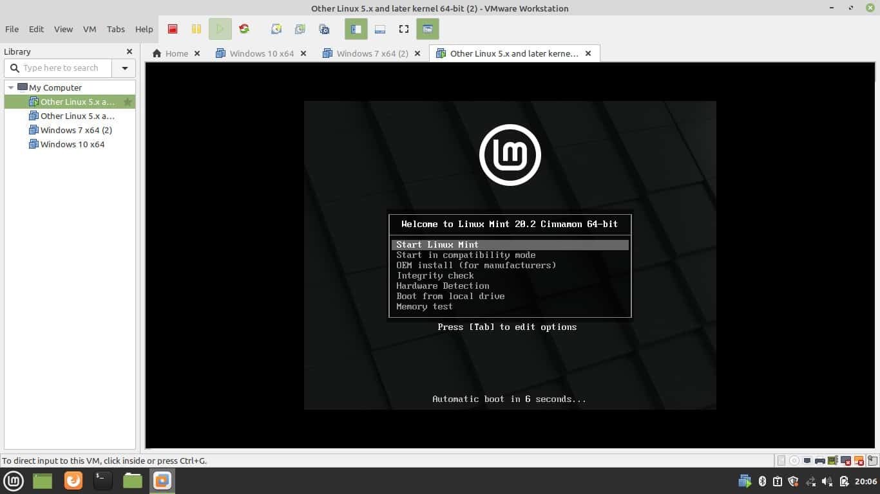Collapse the My Computer tree node

[x=11, y=87]
